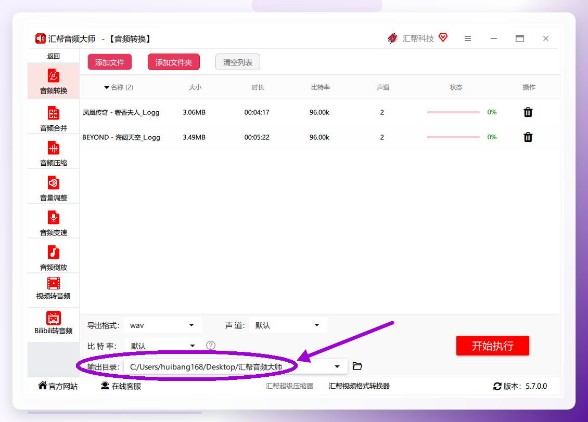Open the 官方网站 official website link
The width and height of the screenshot is (588, 422).
58,386
